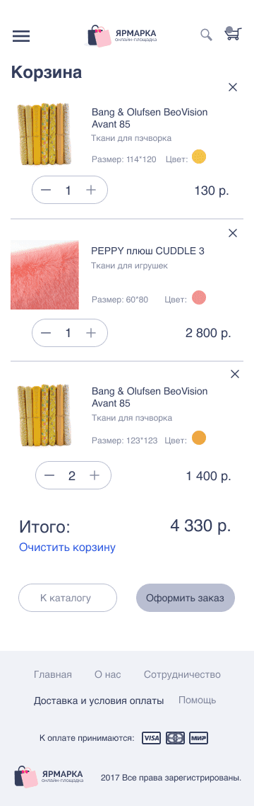
Task: Select the yellow dotted color swatch
Action: point(199,157)
